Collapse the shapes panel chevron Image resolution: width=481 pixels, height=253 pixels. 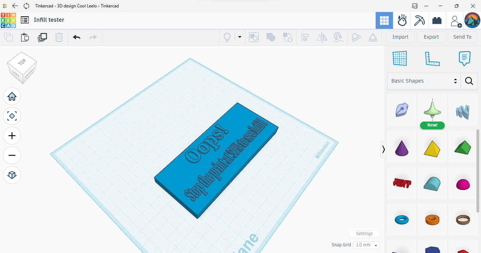(383, 149)
